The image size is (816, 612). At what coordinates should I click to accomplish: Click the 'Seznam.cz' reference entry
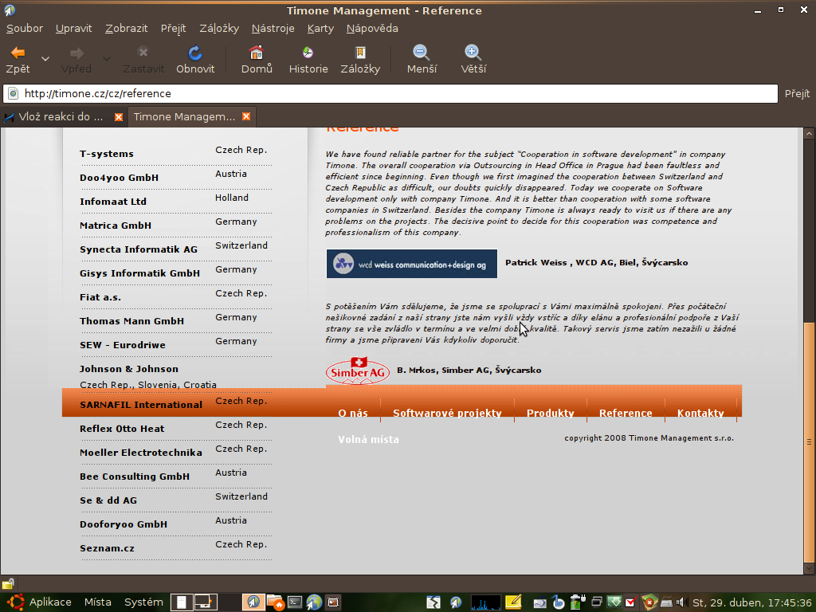coord(108,548)
